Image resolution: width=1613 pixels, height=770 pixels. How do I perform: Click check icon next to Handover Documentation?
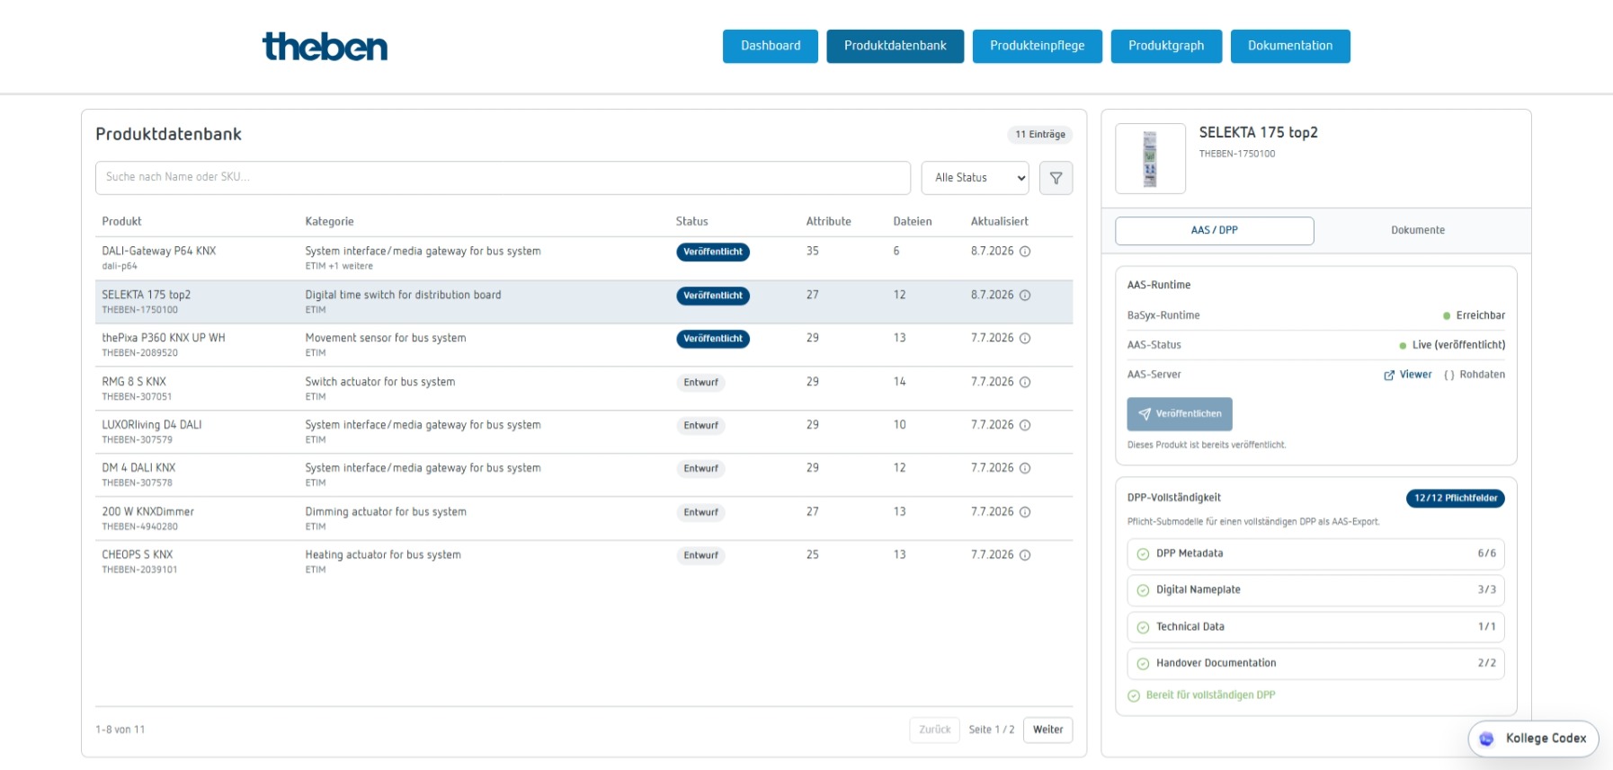click(x=1143, y=664)
